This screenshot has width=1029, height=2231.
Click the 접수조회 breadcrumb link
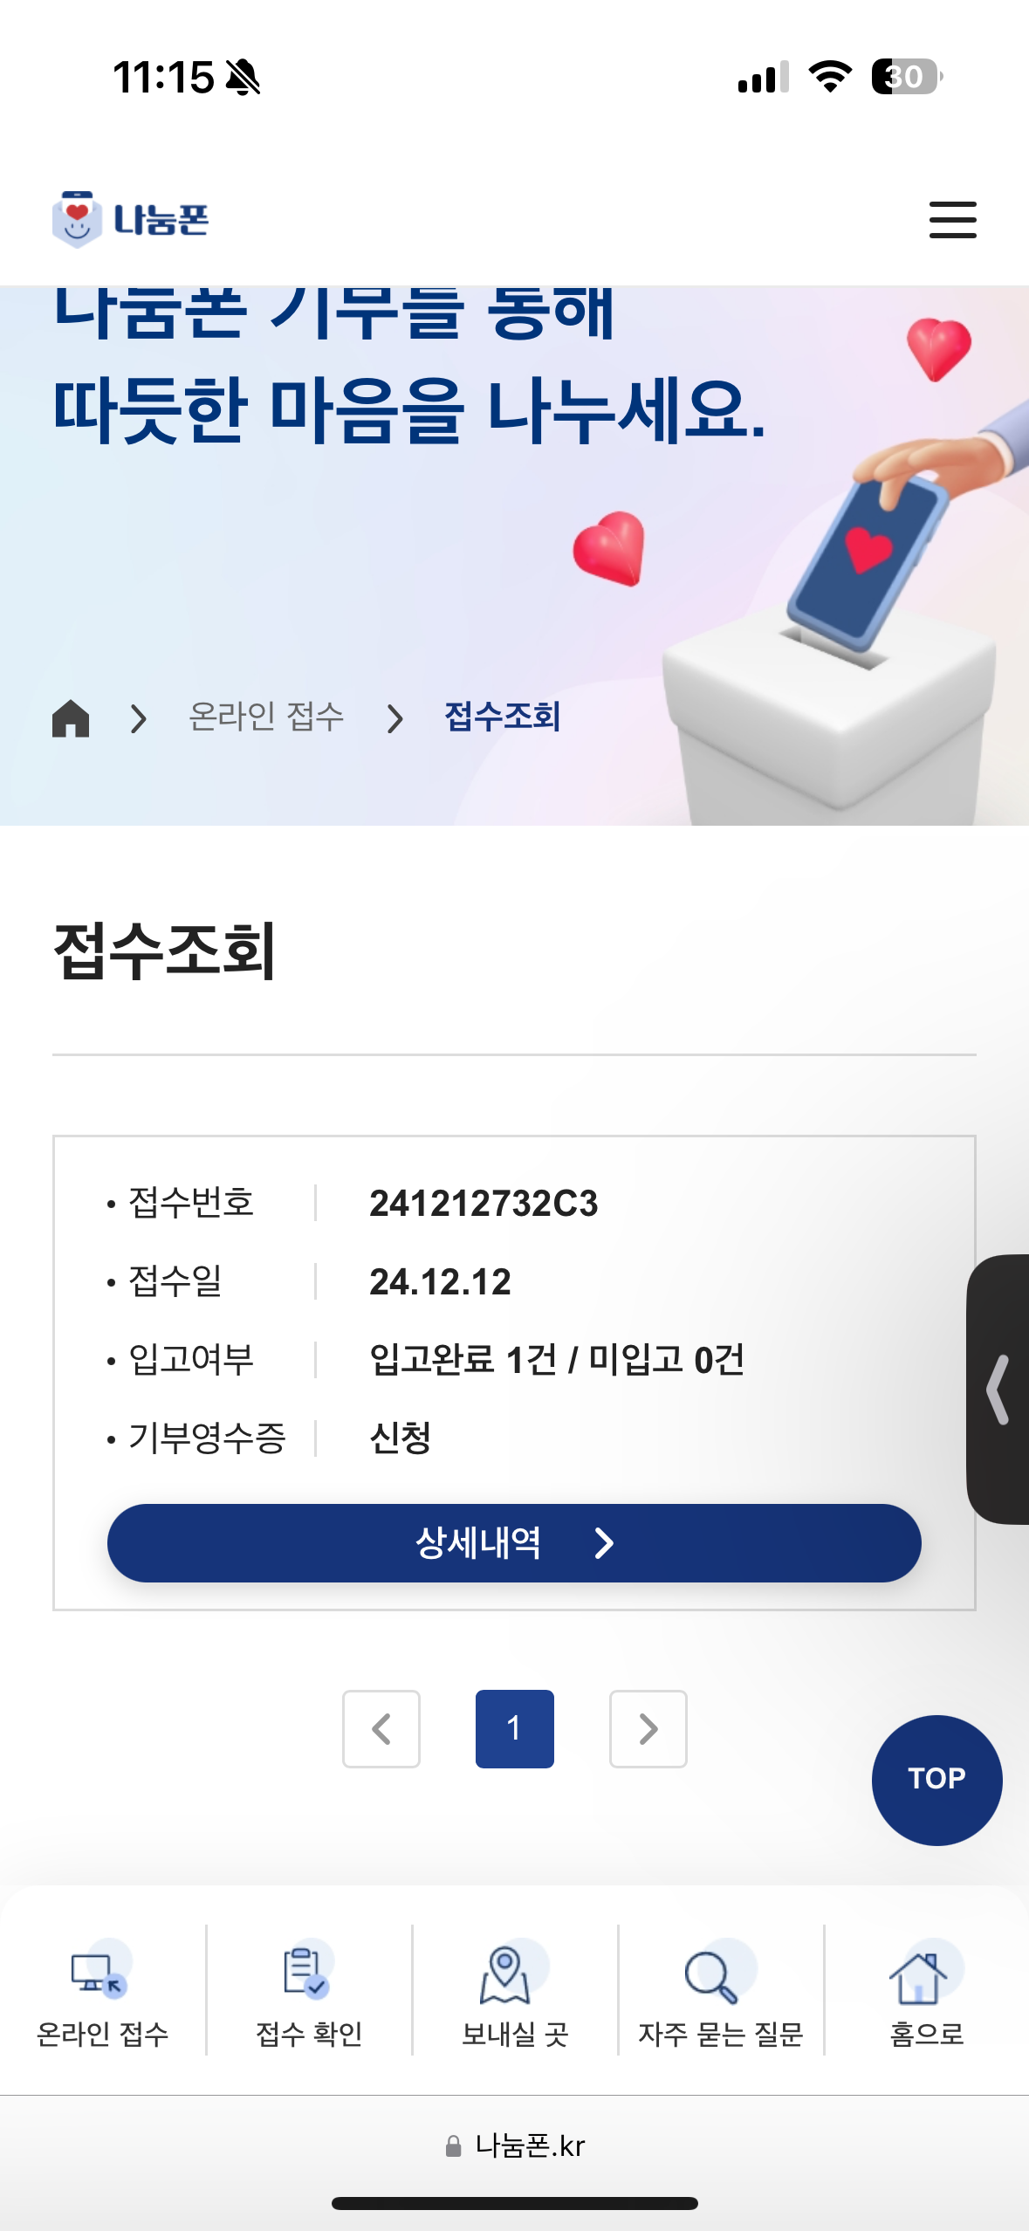click(503, 717)
